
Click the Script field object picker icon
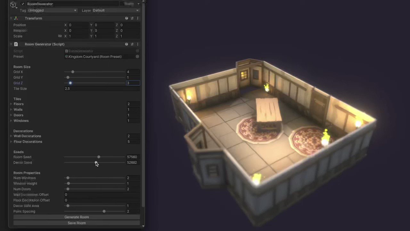(137, 51)
